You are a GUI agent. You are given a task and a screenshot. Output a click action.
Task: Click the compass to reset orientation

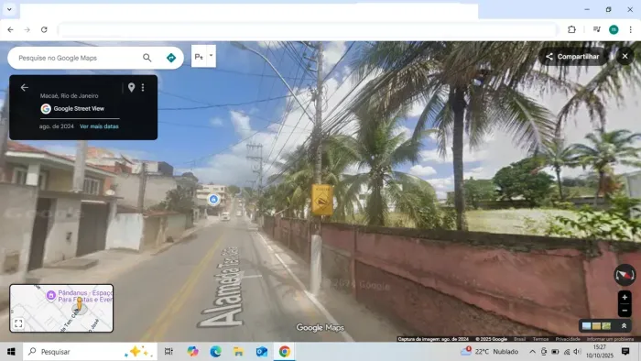pos(625,275)
